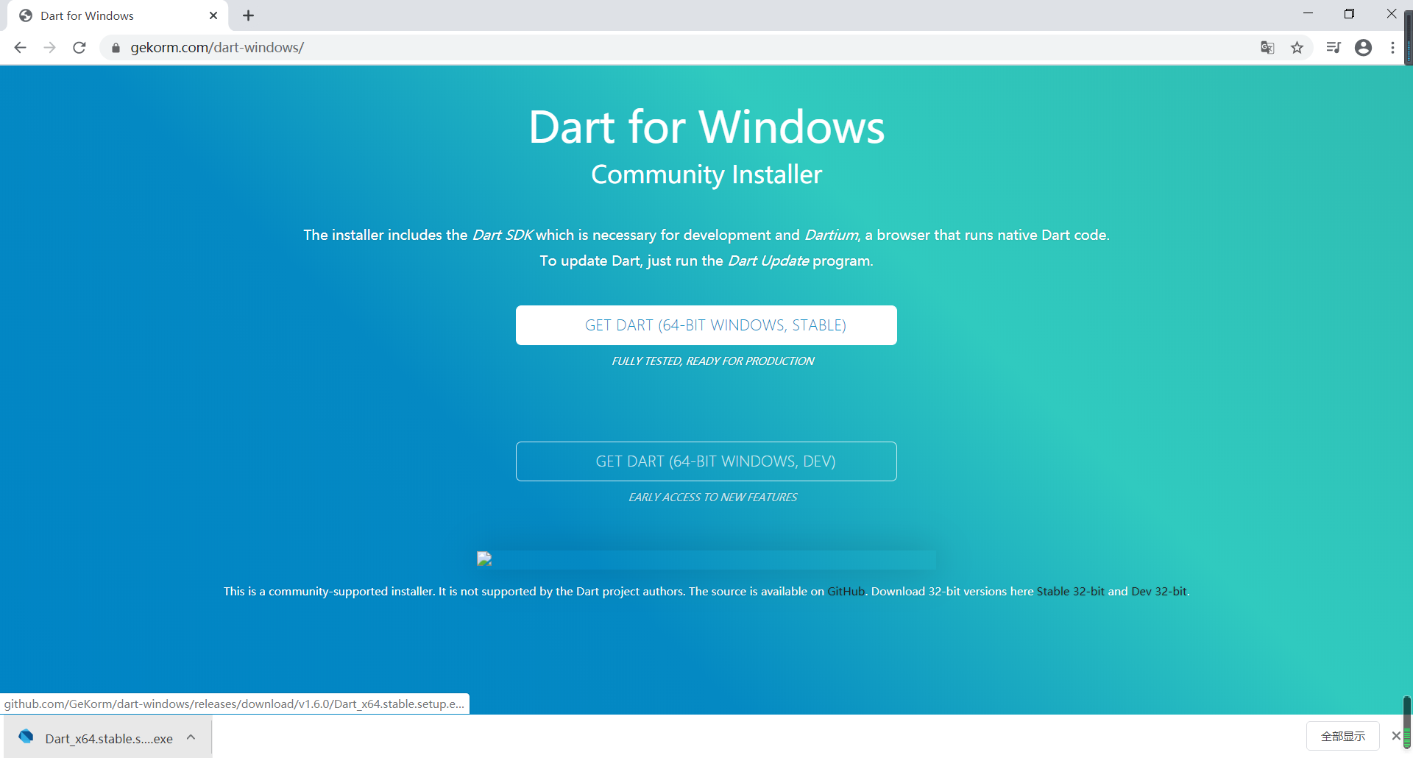
Task: Select the Dart for Windows tab
Action: [118, 15]
